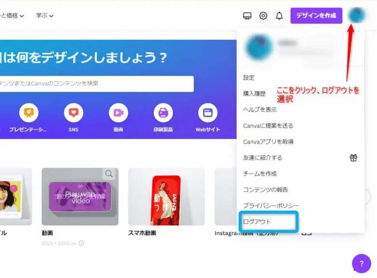Viewport: 377px width, 278px height.
Task: Open the purple help question button
Action: (362, 263)
